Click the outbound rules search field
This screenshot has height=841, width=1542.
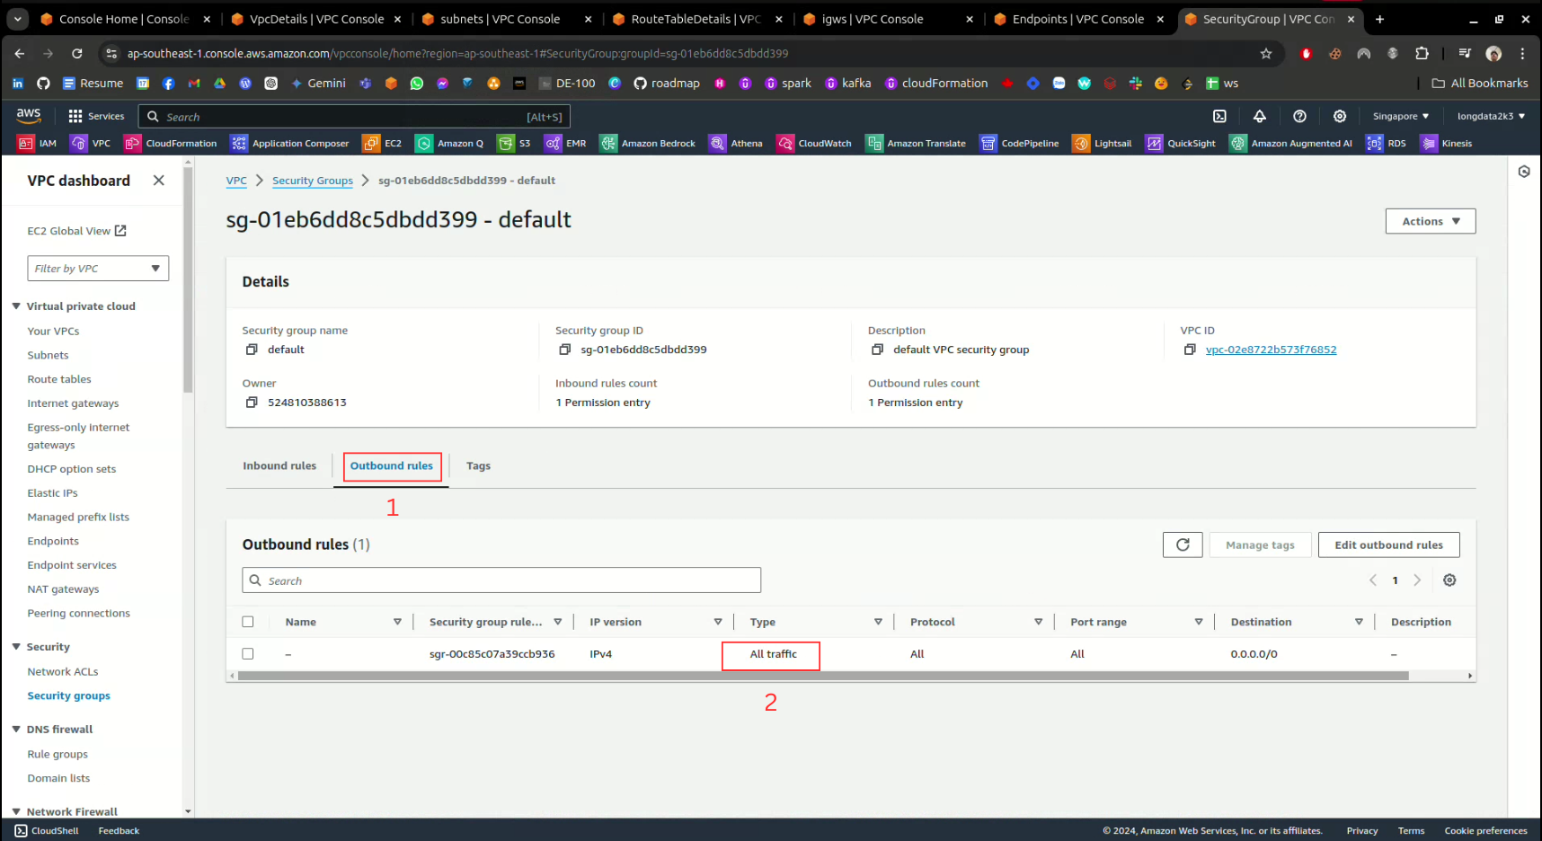[501, 580]
